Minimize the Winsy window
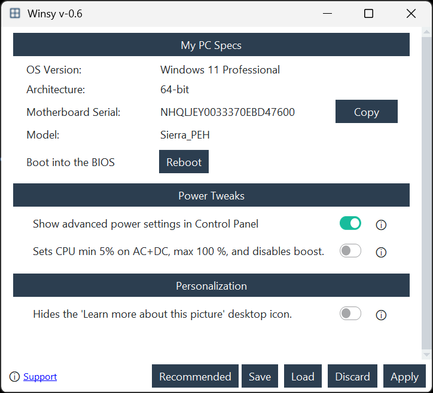Image resolution: width=433 pixels, height=393 pixels. 328,13
